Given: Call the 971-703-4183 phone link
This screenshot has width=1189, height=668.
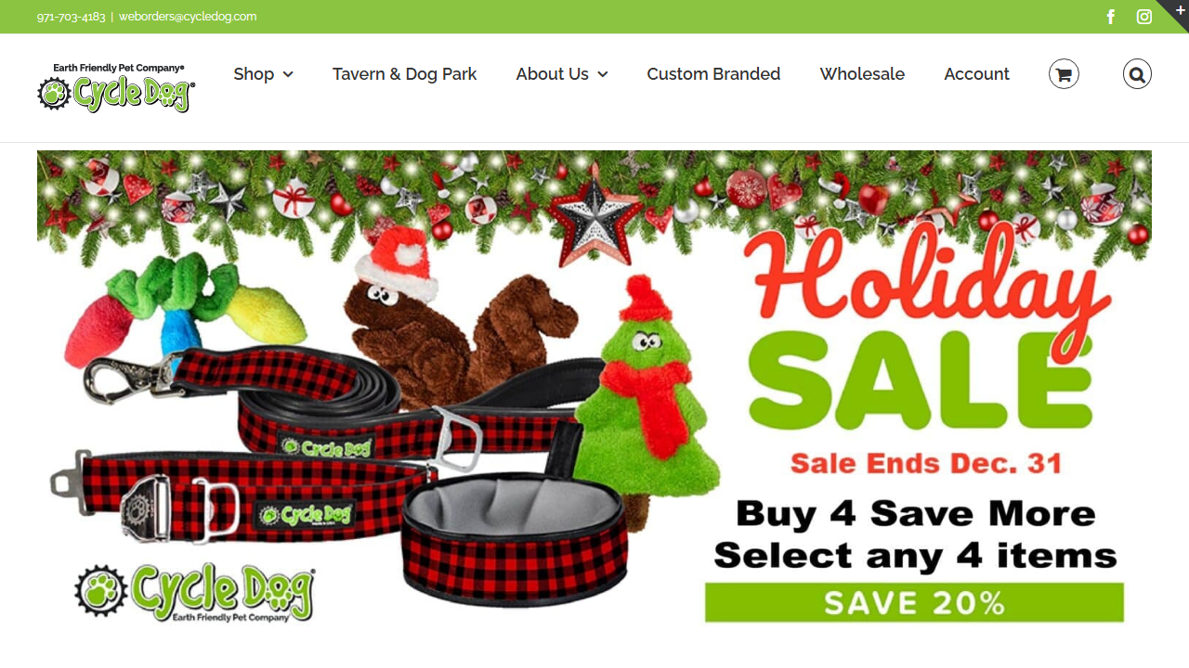Looking at the screenshot, I should [72, 17].
